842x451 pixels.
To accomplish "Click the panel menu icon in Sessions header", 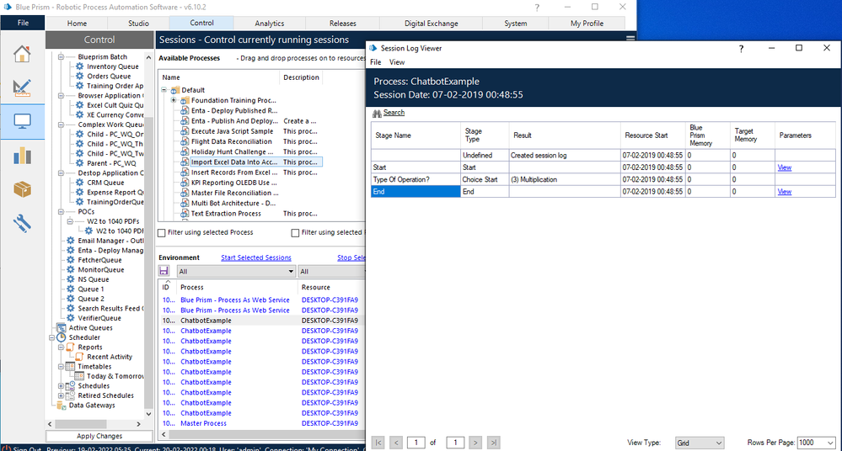I will 630,39.
